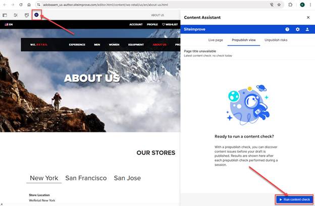Click the browser forward arrow
Viewport: 315px width, 206px height.
[x=13, y=5]
